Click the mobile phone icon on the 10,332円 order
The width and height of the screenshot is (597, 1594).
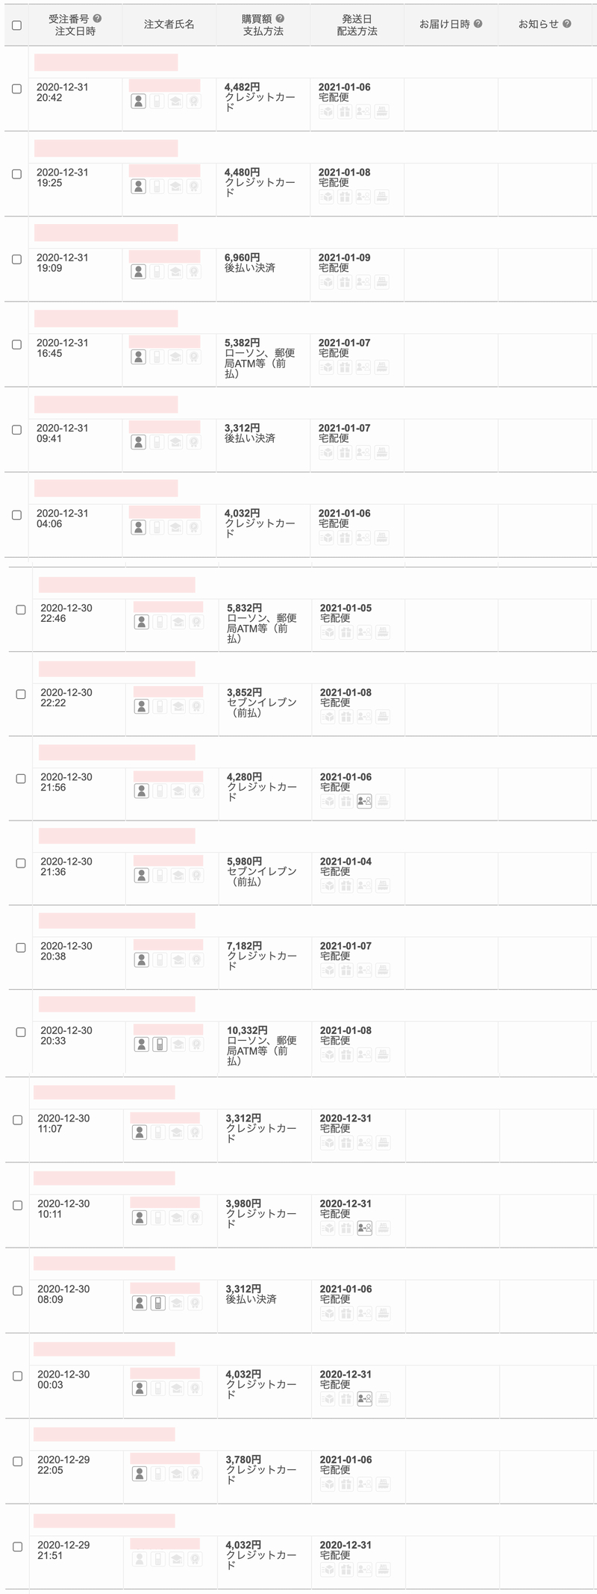(160, 1044)
